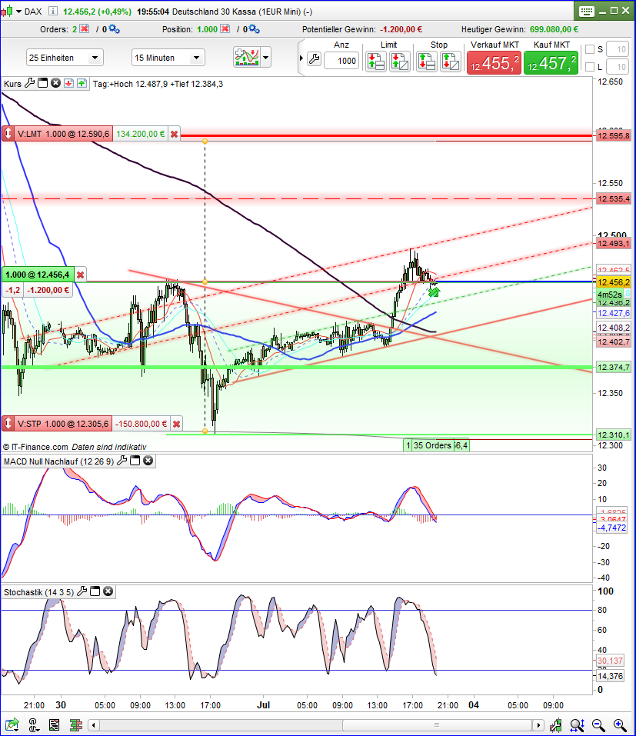This screenshot has height=736, width=636.
Task: Close the MACD indicator panel
Action: click(148, 461)
